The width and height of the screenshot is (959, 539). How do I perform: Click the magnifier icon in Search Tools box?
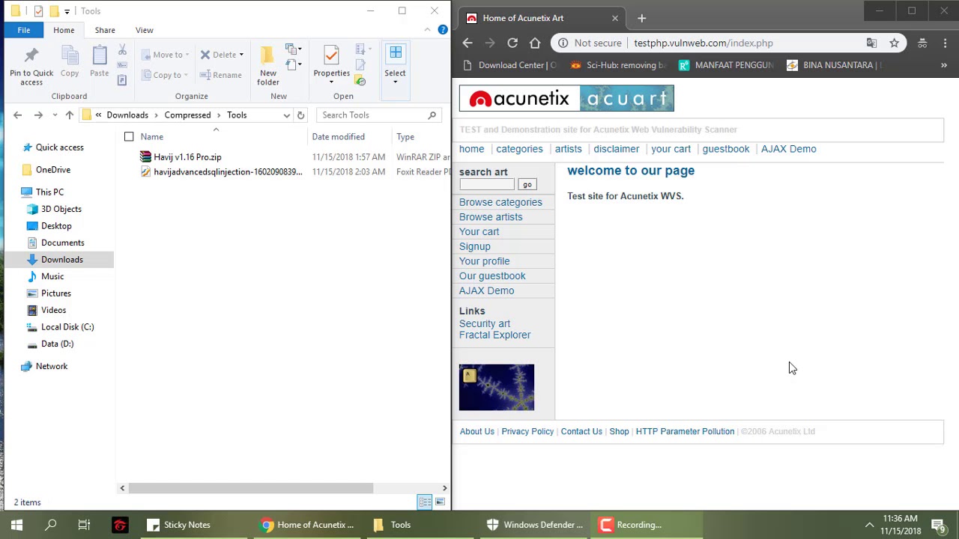pyautogui.click(x=432, y=115)
